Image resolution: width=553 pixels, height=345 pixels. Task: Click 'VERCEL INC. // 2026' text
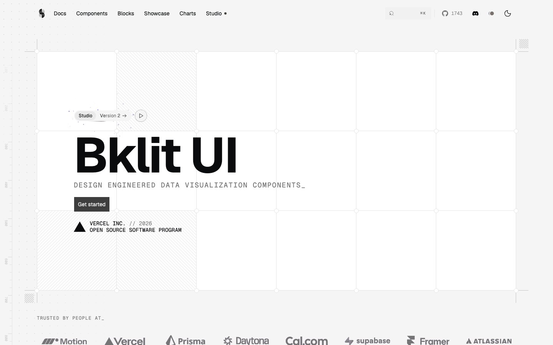click(x=121, y=223)
